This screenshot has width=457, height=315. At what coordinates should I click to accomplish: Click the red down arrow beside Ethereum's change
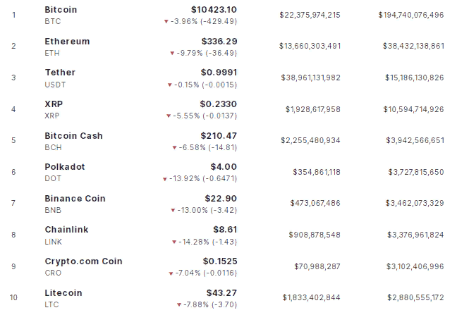[171, 53]
